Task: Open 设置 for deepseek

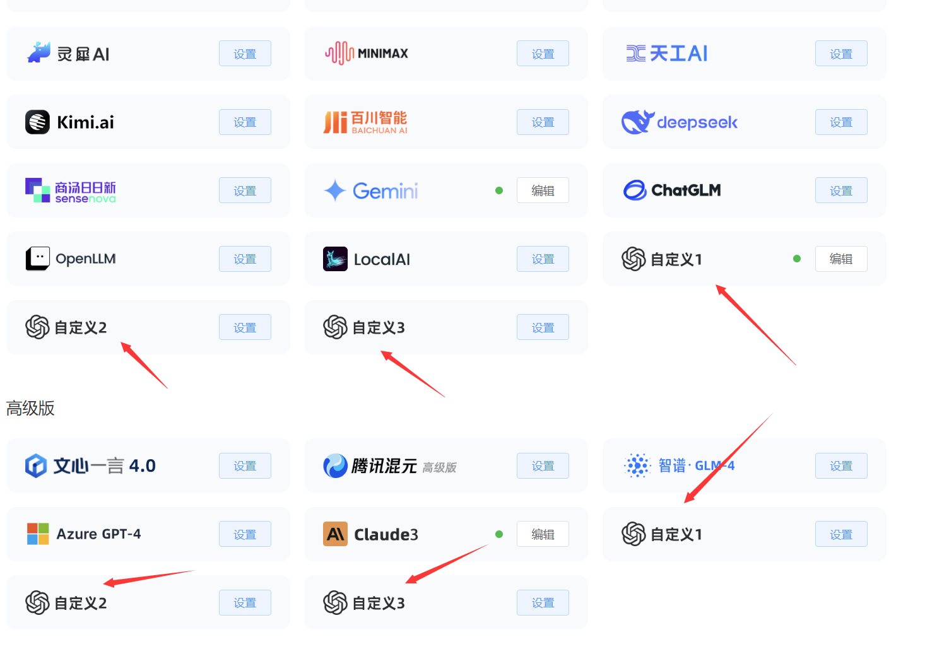Action: point(841,122)
